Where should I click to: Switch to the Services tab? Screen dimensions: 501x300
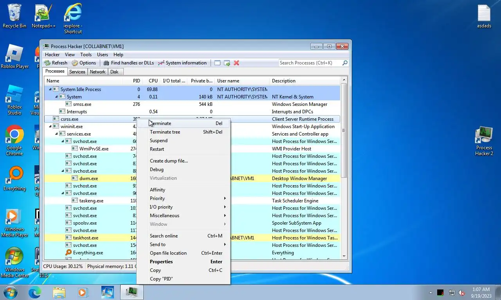[77, 72]
